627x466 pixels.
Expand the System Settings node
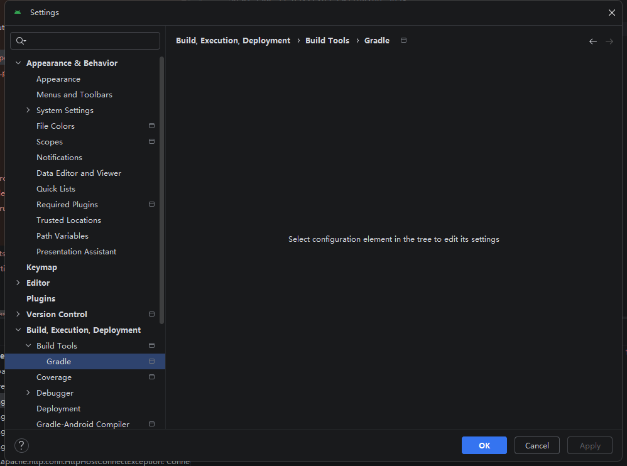coord(28,111)
